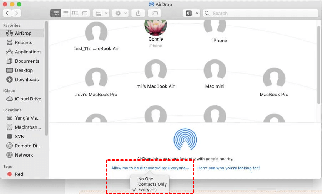Select AirDrop in the sidebar

click(x=22, y=33)
